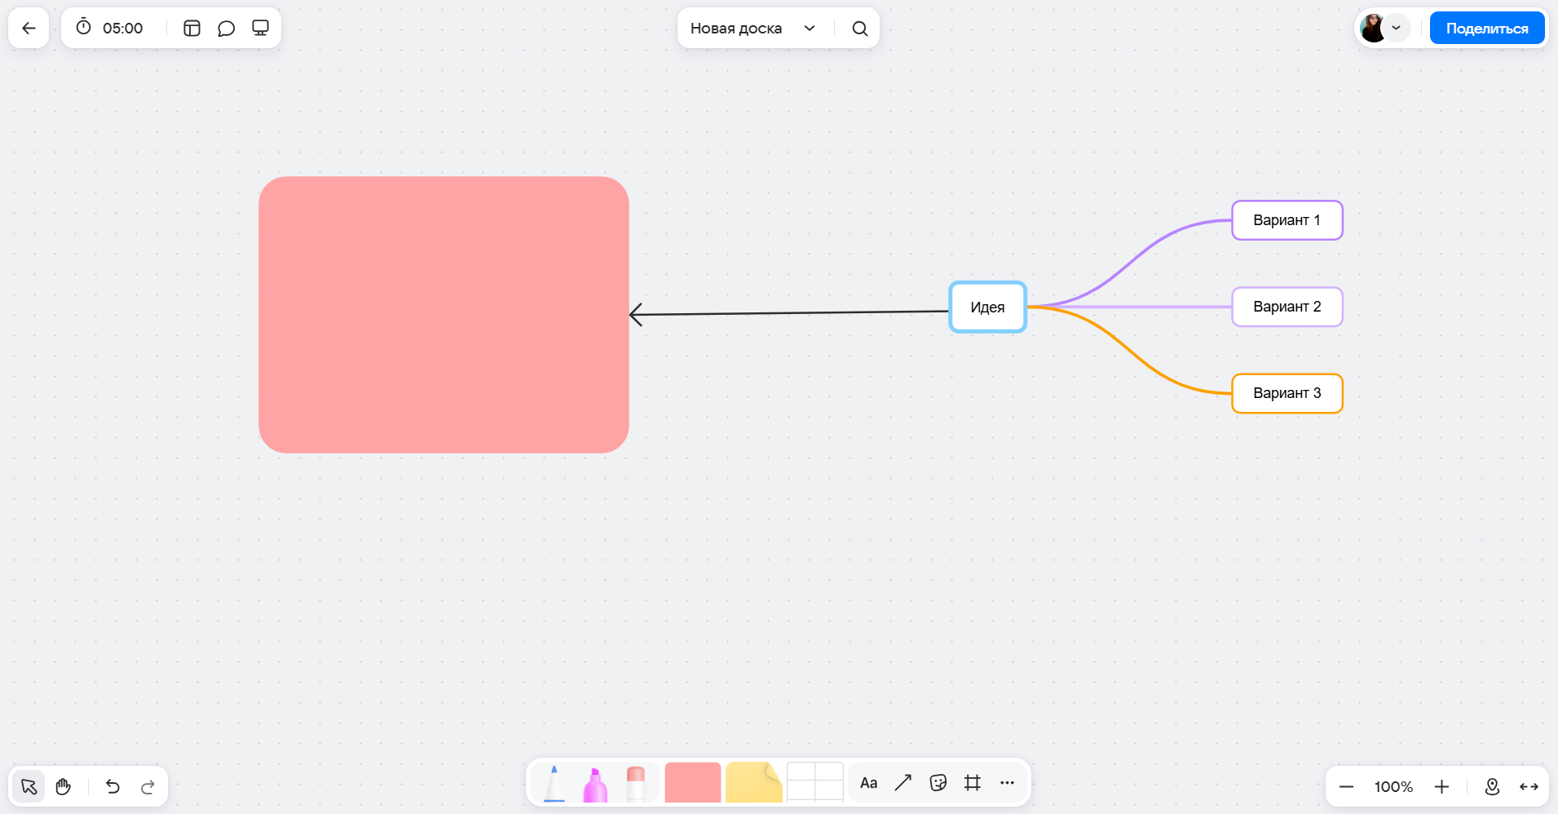Select the Вариант 2 node
This screenshot has height=814, width=1558.
point(1287,307)
